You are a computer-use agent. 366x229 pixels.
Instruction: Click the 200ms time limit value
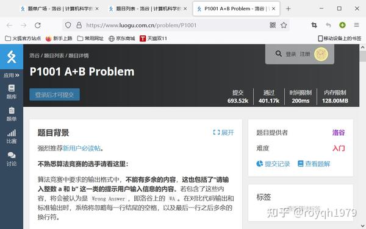[301, 100]
